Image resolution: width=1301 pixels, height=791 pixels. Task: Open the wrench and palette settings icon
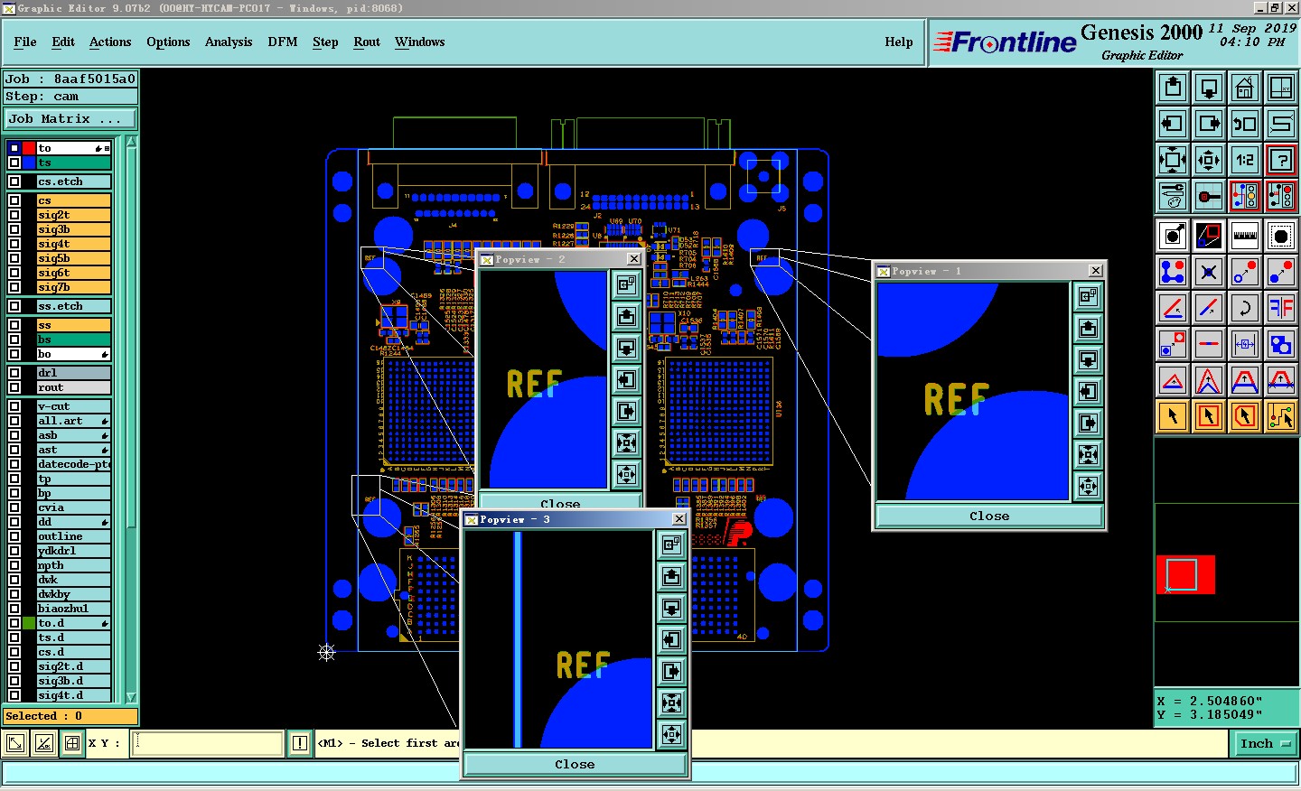click(x=1173, y=195)
